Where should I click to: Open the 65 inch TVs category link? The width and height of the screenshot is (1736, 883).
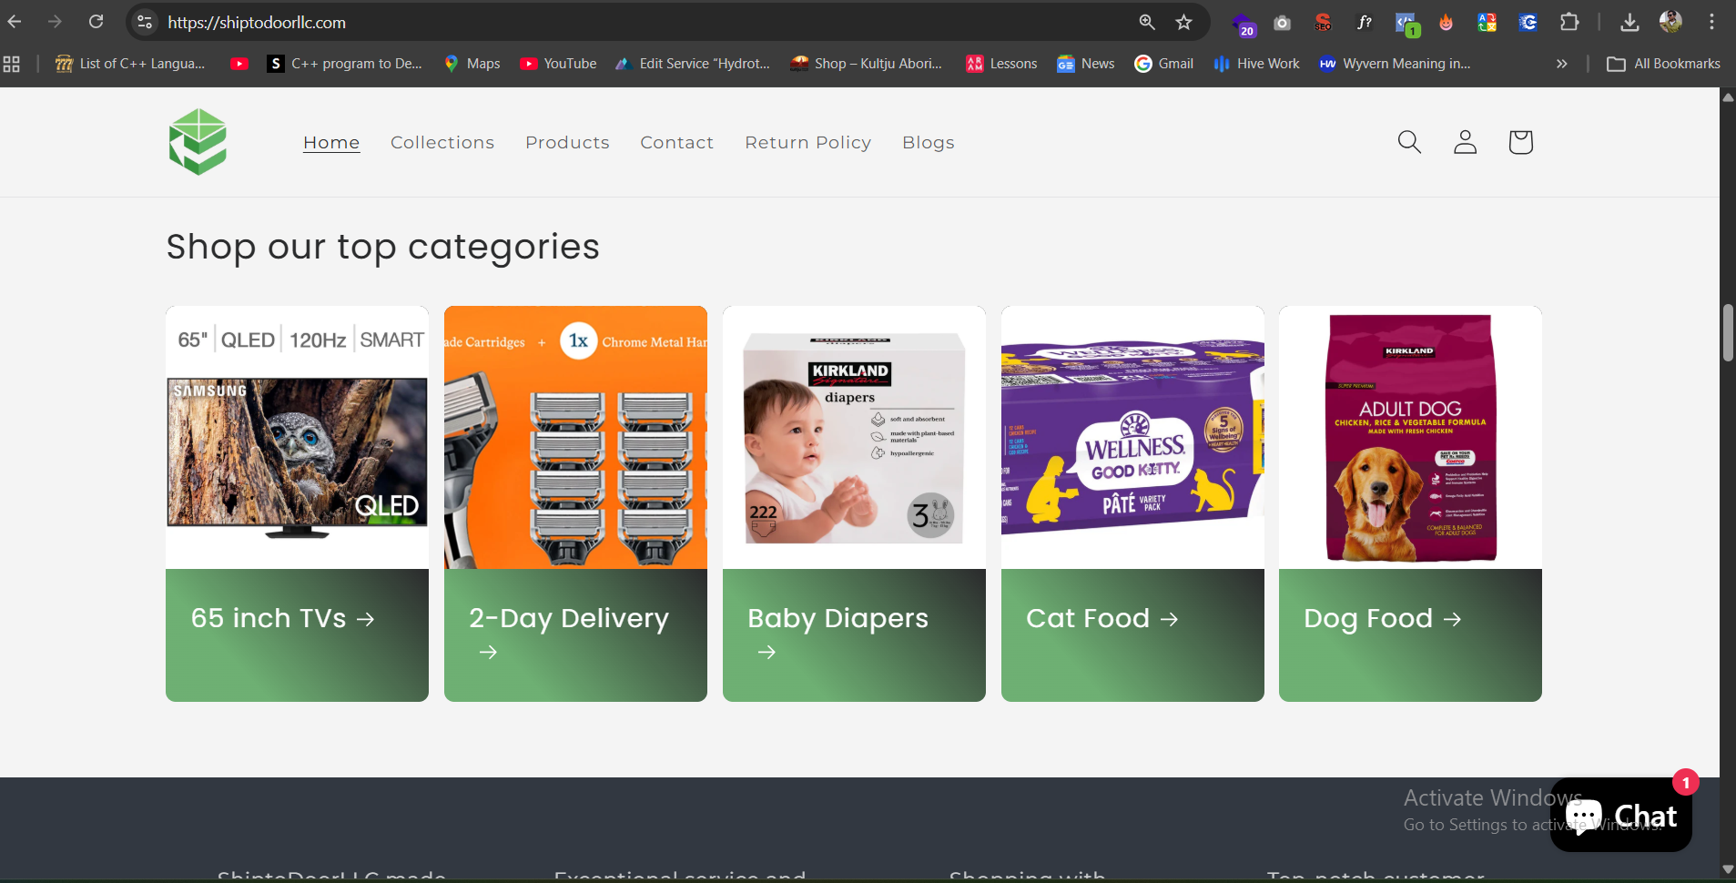click(x=283, y=618)
